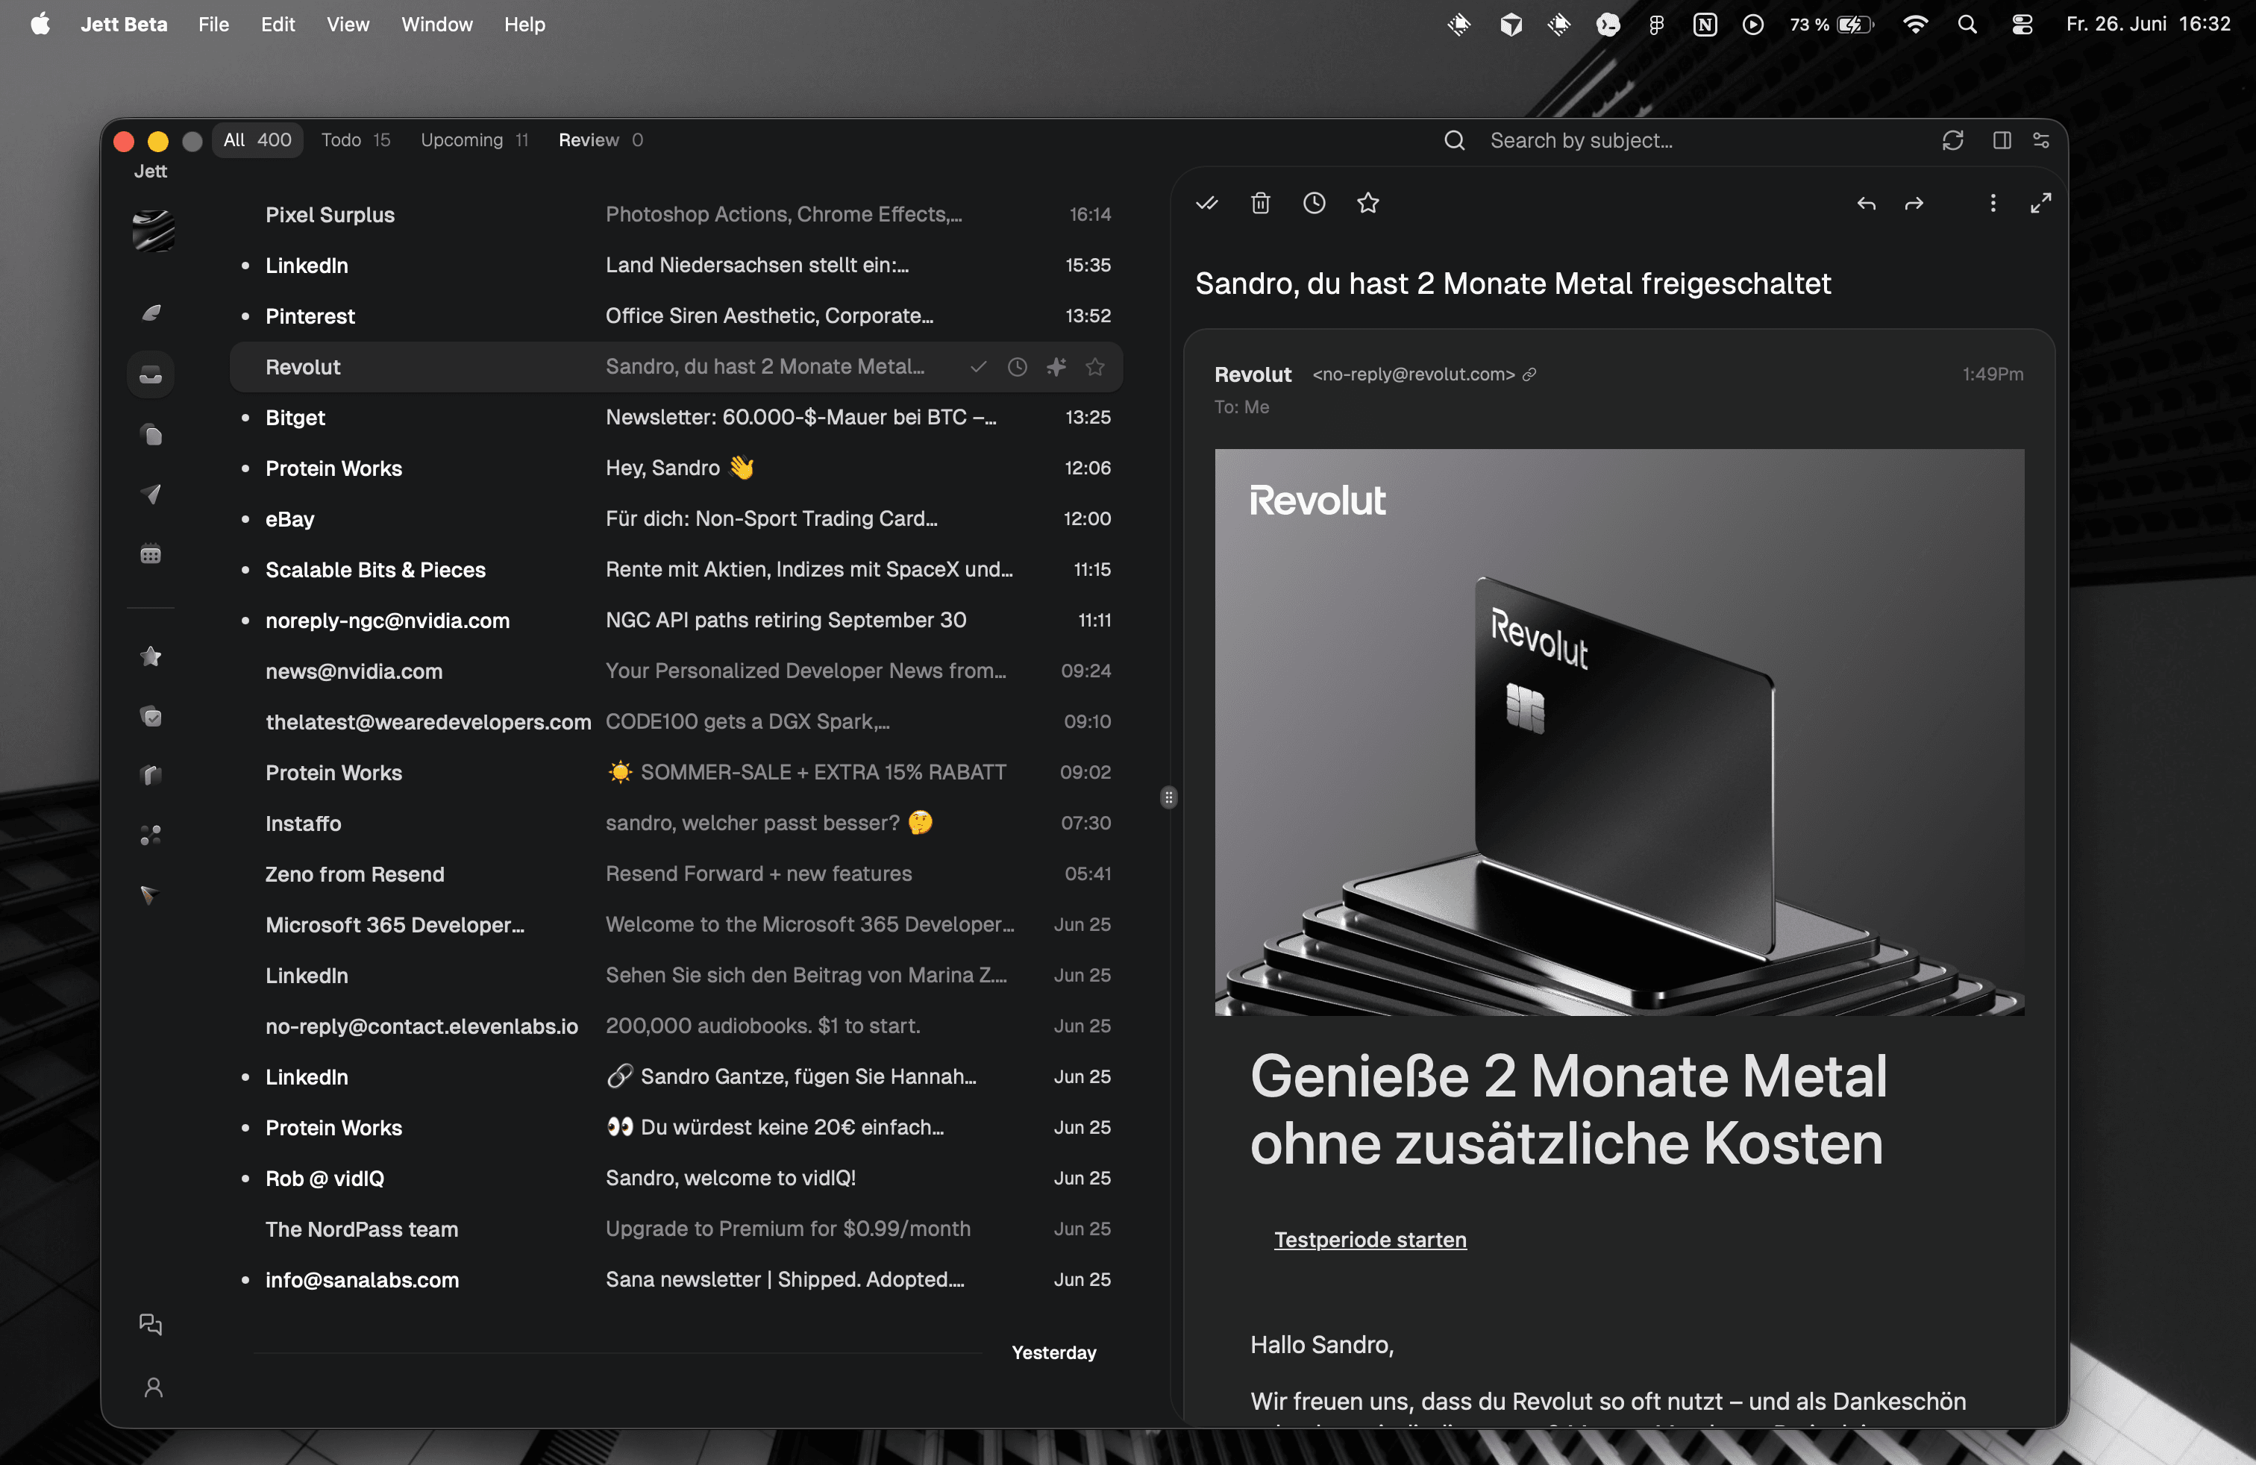This screenshot has width=2256, height=1465.
Task: Click the Testperiode starten link
Action: (x=1370, y=1240)
